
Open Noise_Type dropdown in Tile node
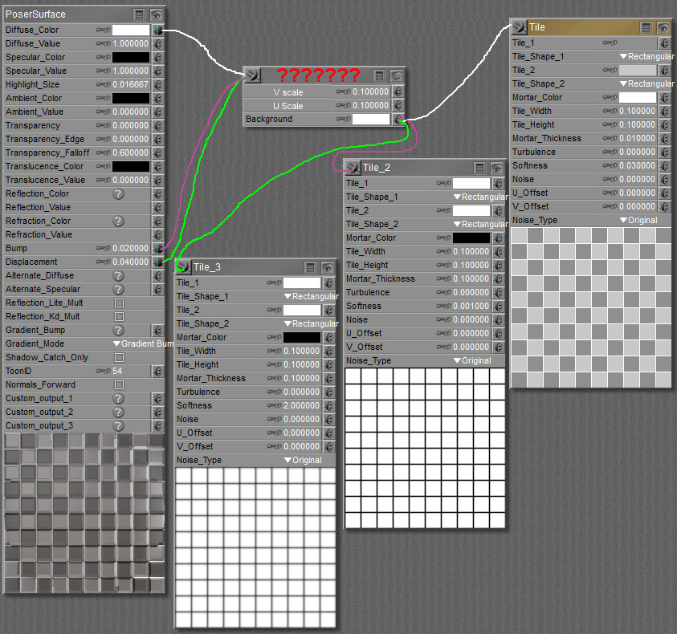pos(638,220)
